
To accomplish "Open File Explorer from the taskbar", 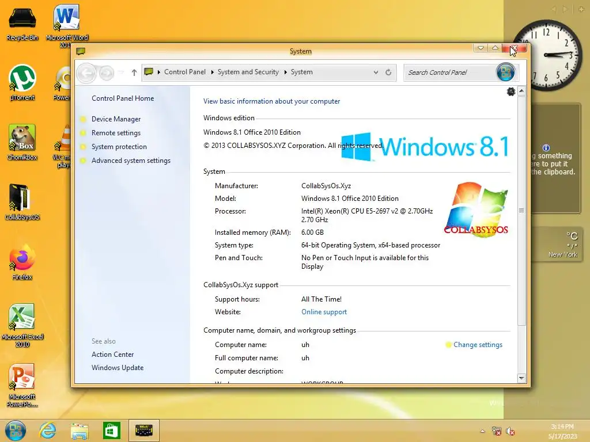I will pos(80,430).
